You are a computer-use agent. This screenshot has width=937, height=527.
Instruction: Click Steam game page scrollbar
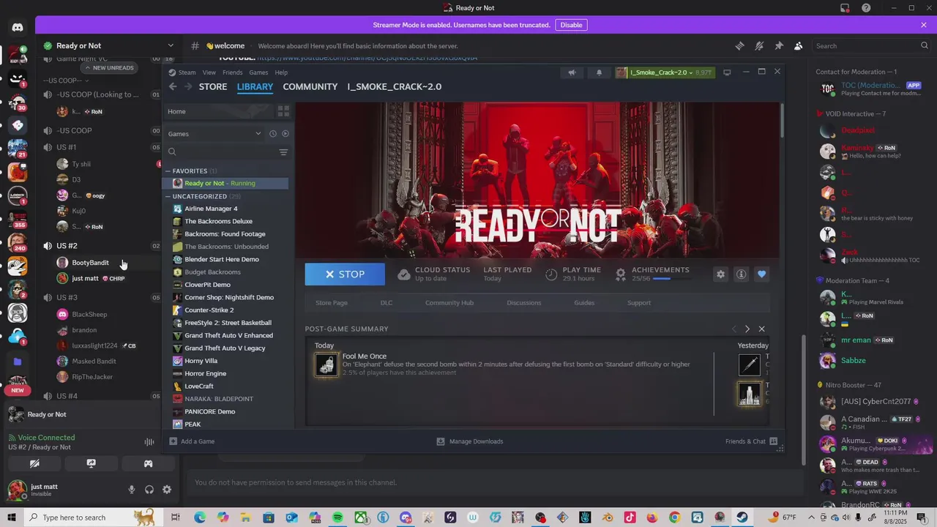coord(781,119)
